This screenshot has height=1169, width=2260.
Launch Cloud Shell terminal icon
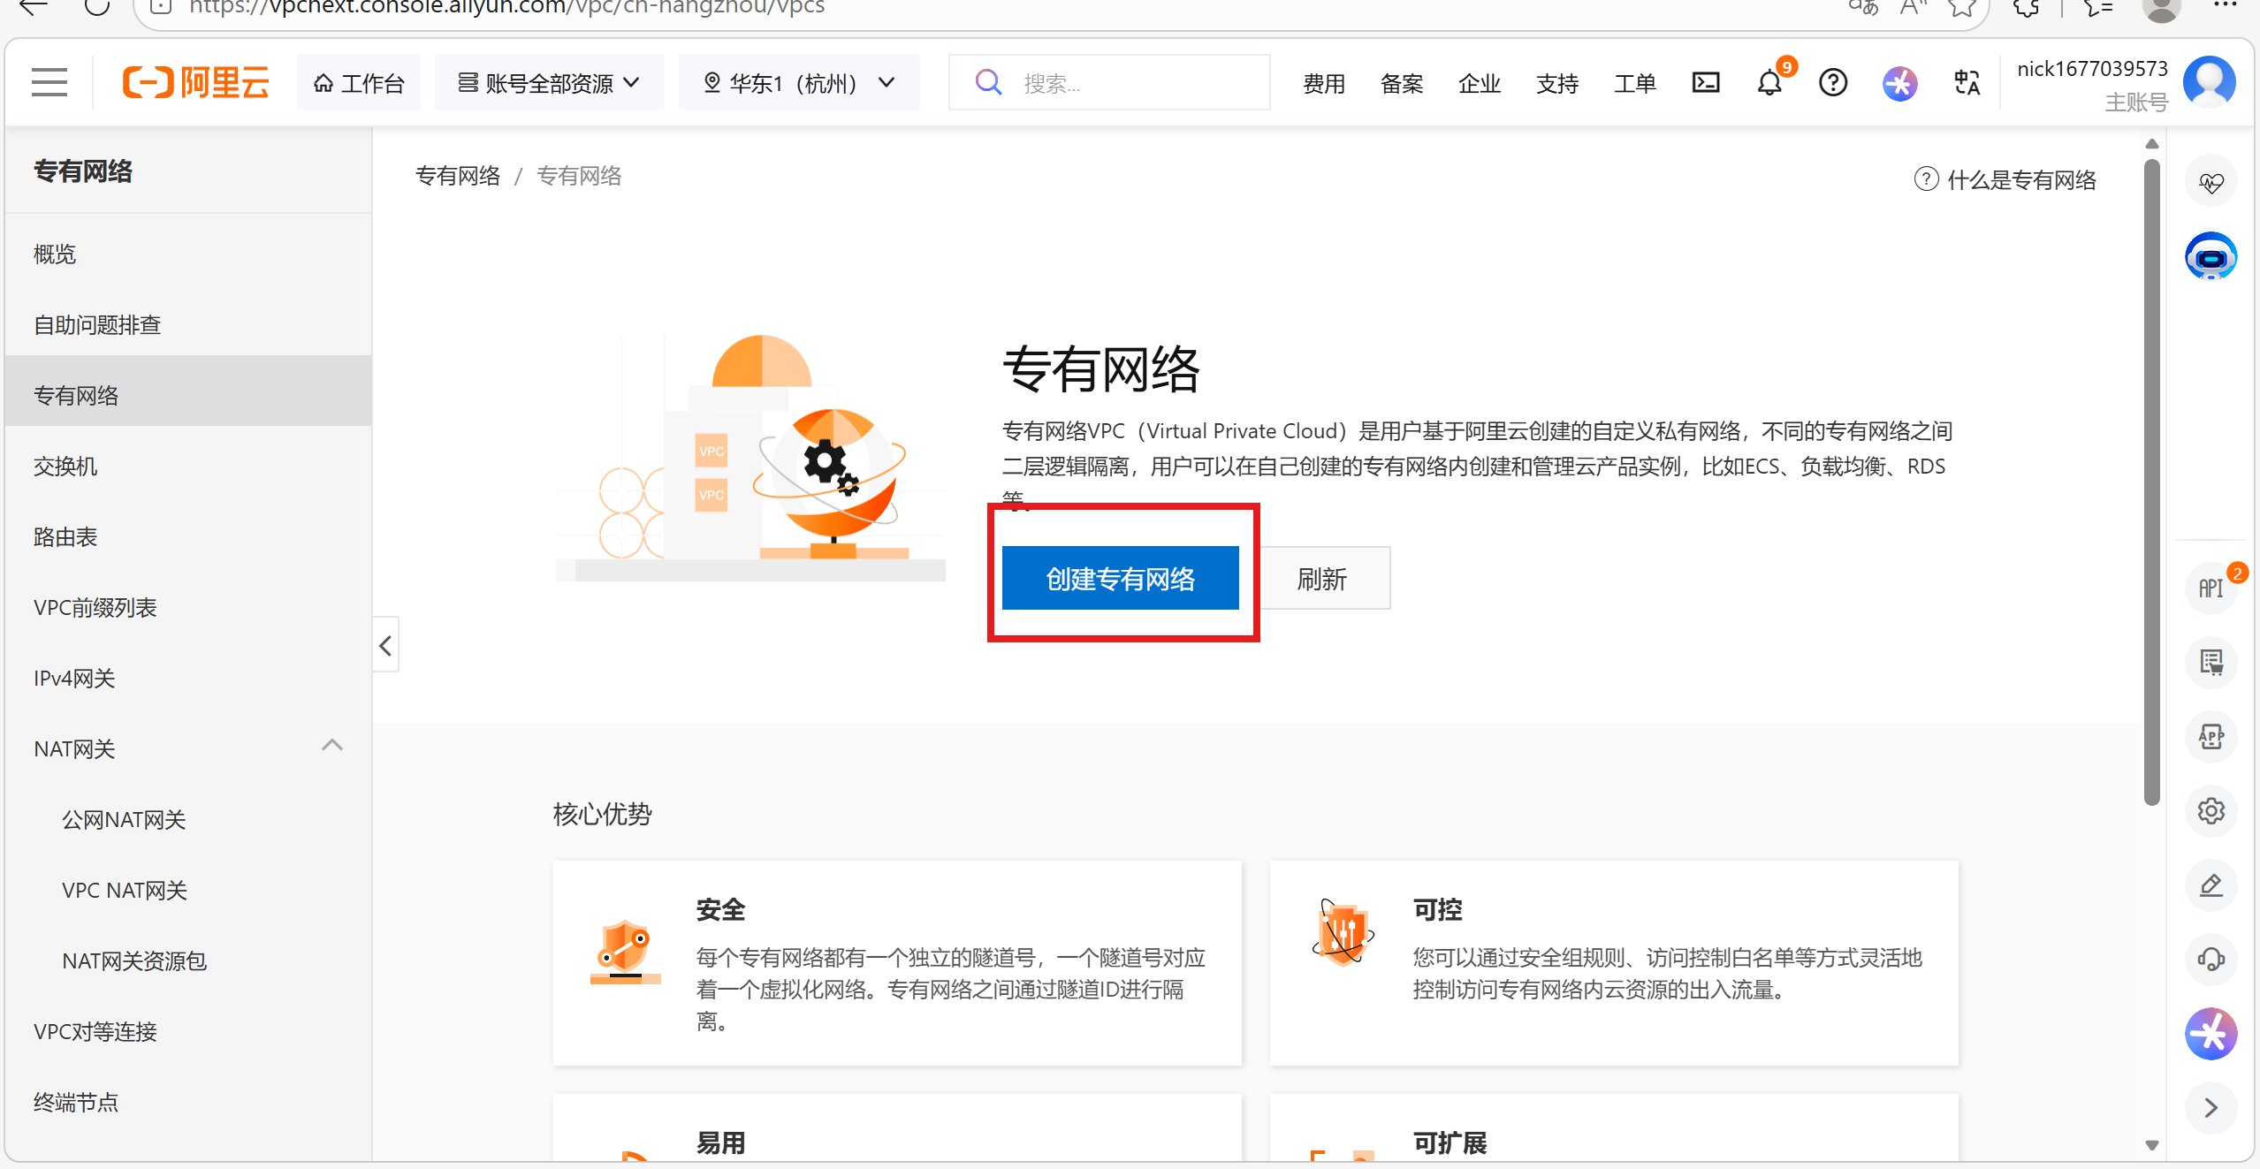pyautogui.click(x=1705, y=83)
